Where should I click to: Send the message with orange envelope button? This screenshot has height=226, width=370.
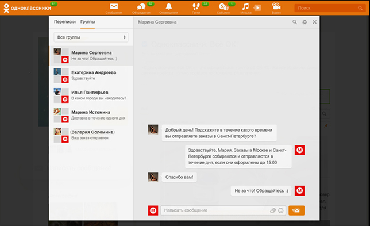296,210
